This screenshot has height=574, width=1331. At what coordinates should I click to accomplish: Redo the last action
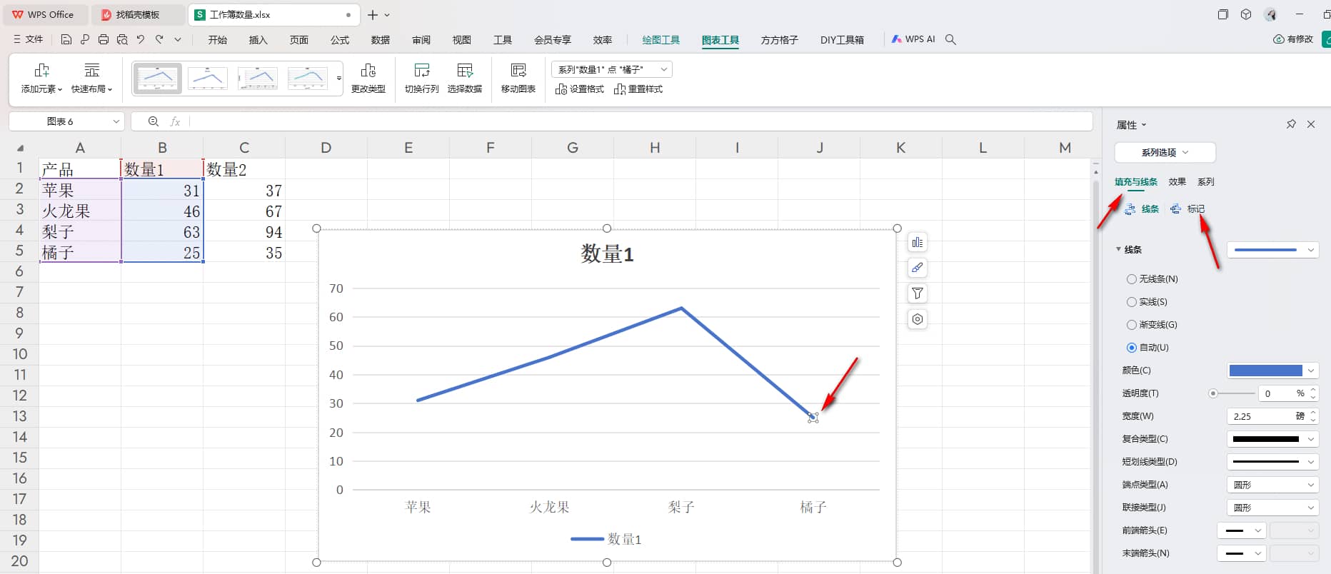point(159,40)
